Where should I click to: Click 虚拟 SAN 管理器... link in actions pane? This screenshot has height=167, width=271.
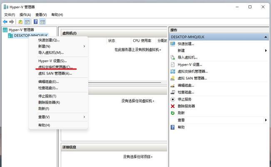(192, 78)
